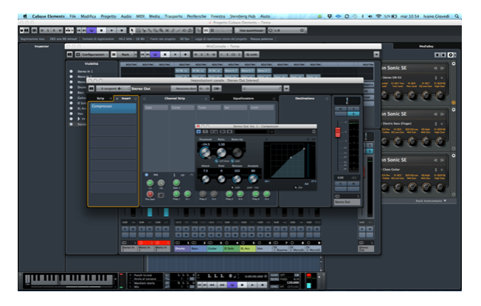Select the Range Selection tool

[x=138, y=30]
